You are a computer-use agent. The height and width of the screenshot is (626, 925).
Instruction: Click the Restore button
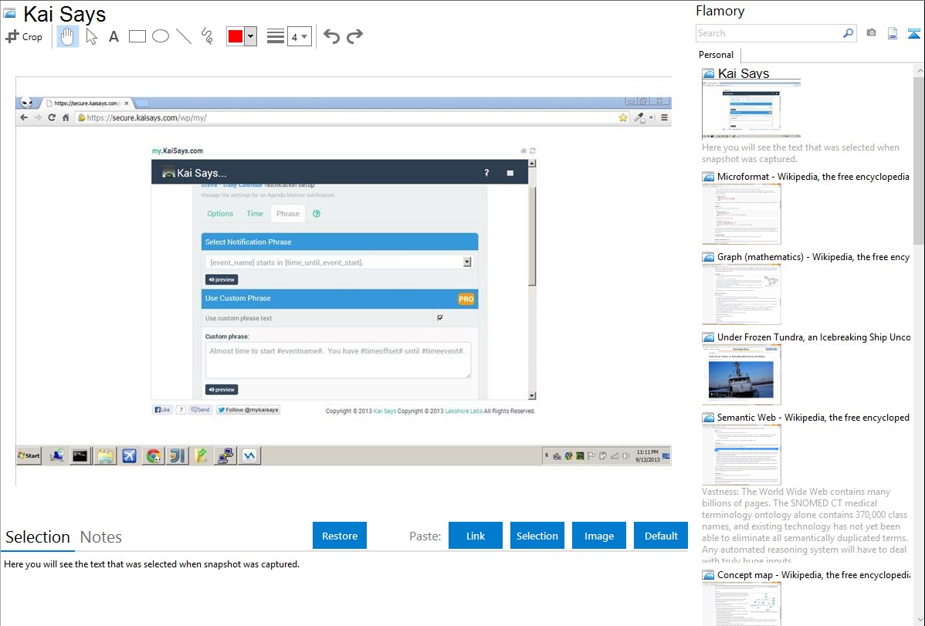pos(340,535)
